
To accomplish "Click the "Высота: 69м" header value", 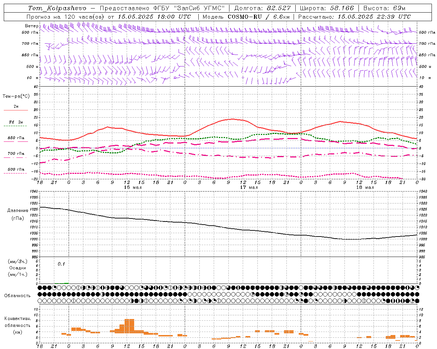I will [385, 8].
